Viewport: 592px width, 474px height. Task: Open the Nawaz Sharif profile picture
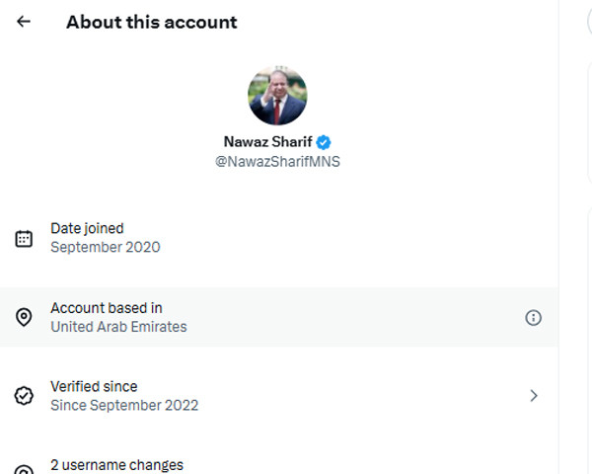[x=277, y=96]
